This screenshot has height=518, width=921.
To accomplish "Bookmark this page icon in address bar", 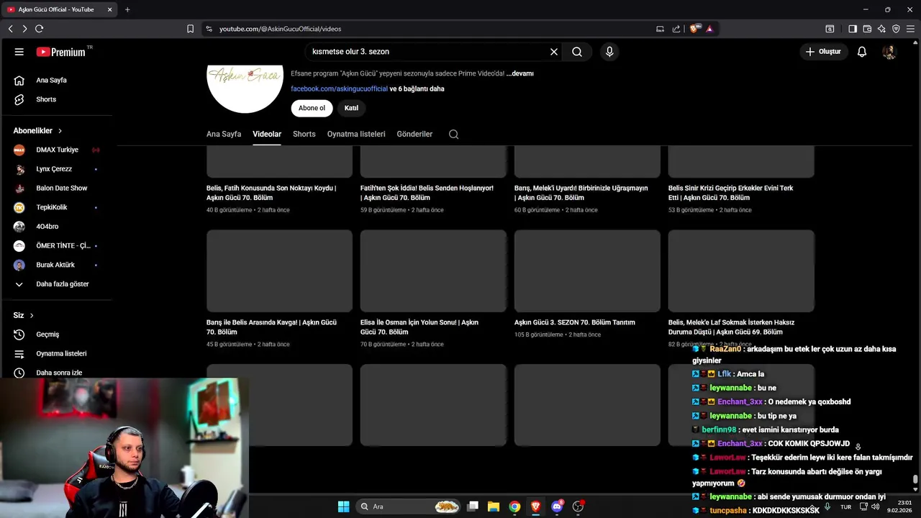I will coord(190,29).
